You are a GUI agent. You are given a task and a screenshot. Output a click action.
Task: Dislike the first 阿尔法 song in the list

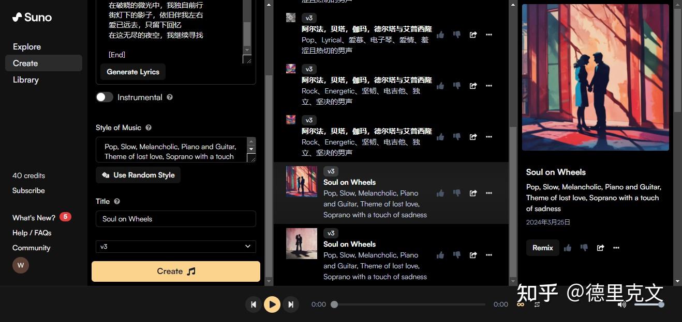coord(457,35)
